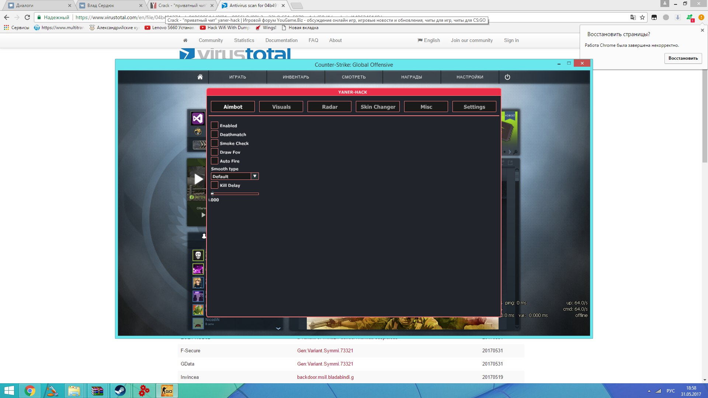This screenshot has width=708, height=398.
Task: Click the Kill Delay slider bar
Action: click(x=235, y=193)
